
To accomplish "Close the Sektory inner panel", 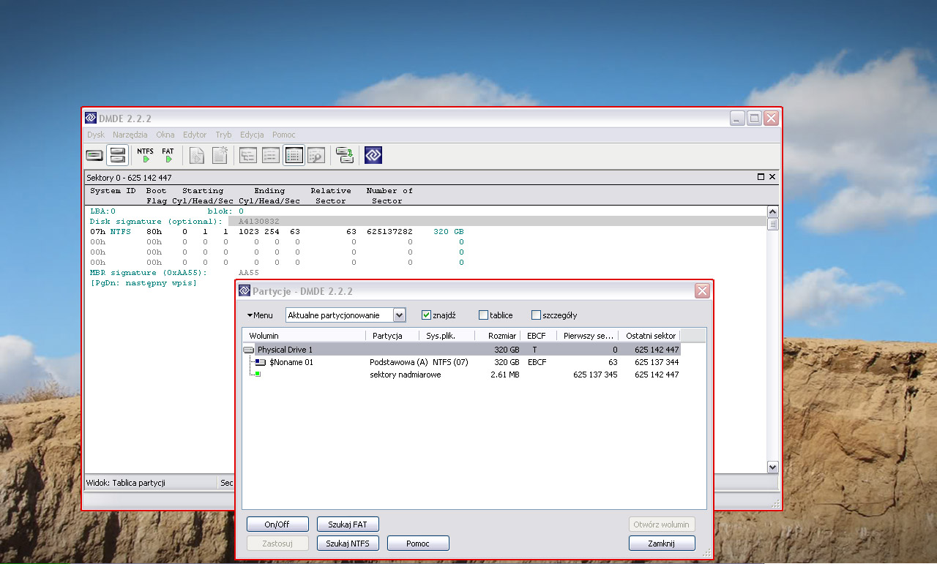I will click(x=772, y=177).
